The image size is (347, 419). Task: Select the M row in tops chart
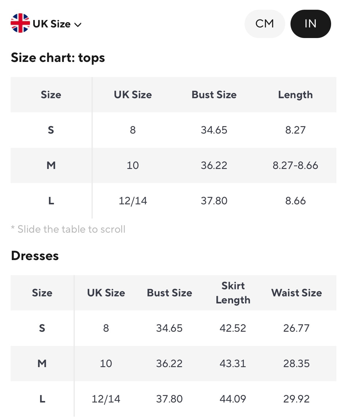(51, 165)
